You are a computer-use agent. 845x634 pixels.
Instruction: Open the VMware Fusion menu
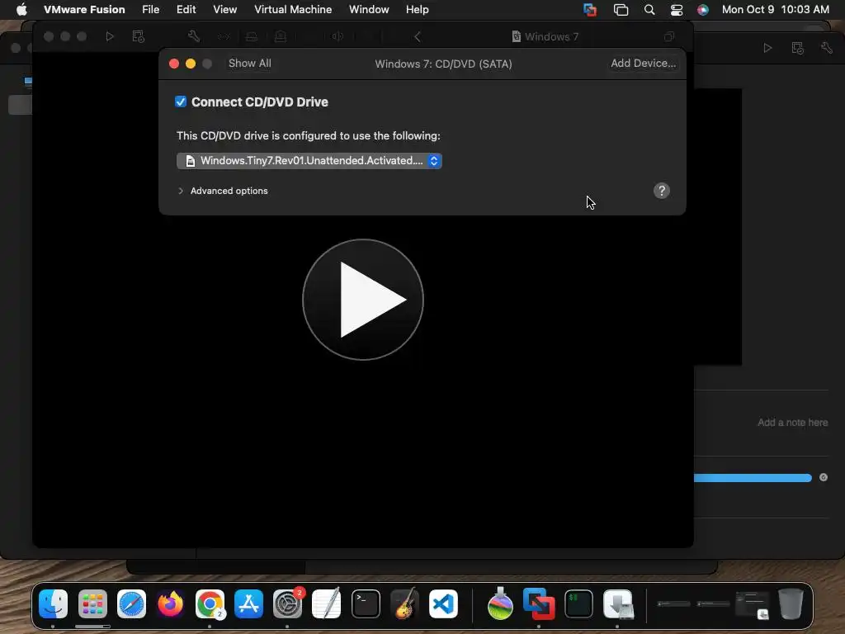[x=84, y=10]
